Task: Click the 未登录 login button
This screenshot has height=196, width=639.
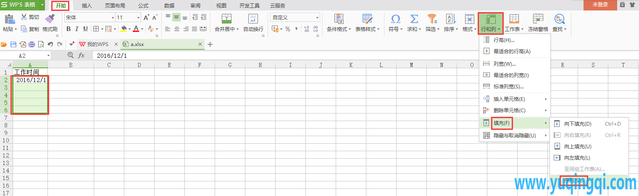Action: click(600, 5)
